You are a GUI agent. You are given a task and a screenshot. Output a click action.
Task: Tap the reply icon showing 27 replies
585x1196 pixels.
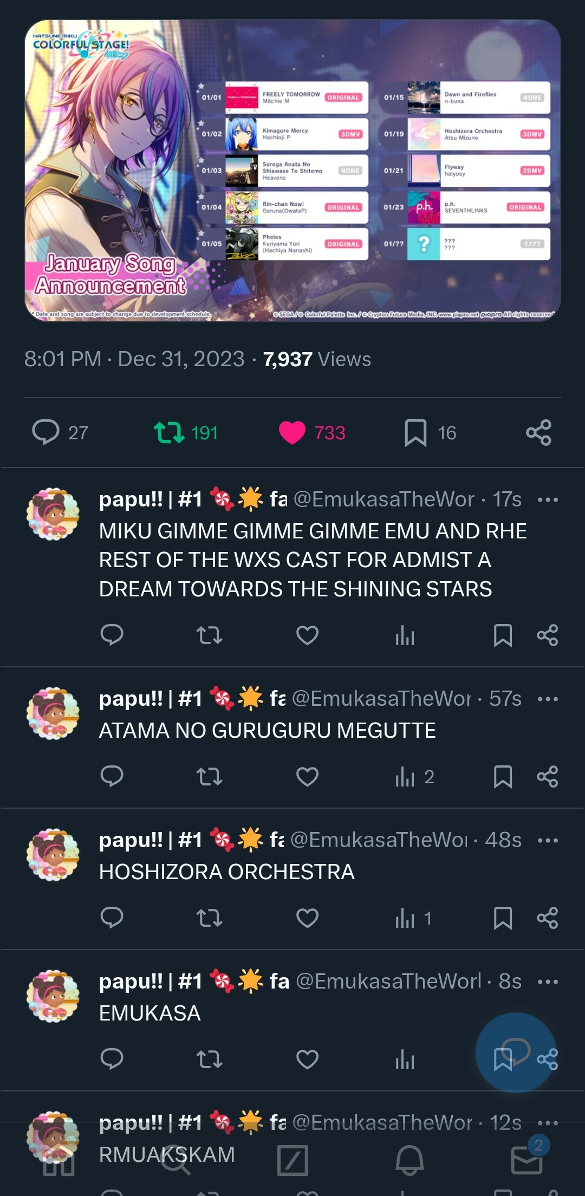pos(46,432)
